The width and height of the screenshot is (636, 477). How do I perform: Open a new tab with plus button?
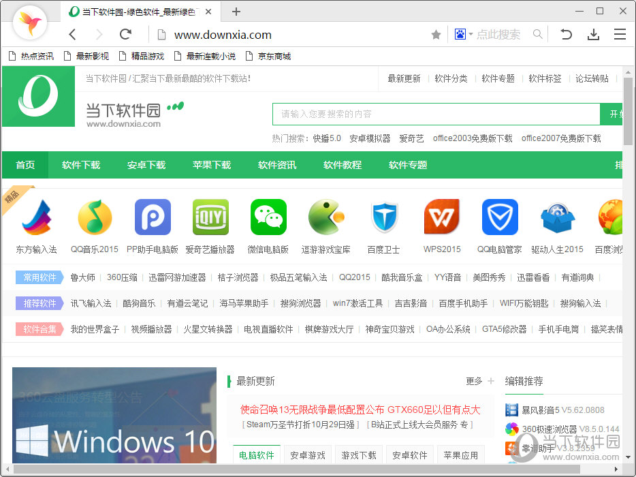(x=236, y=12)
